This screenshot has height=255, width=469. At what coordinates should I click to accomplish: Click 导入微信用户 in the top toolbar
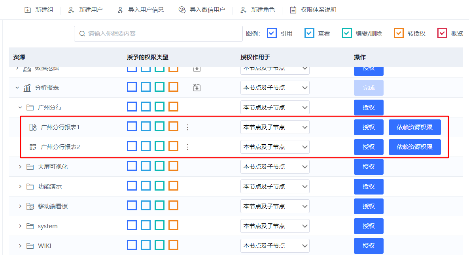(202, 10)
